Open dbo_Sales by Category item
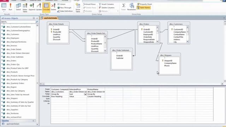 16,91
